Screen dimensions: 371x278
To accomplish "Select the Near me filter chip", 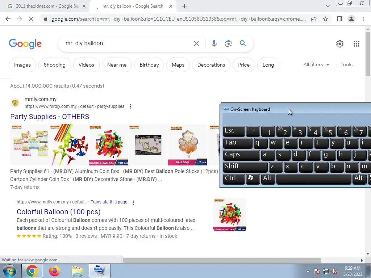I will click(117, 65).
